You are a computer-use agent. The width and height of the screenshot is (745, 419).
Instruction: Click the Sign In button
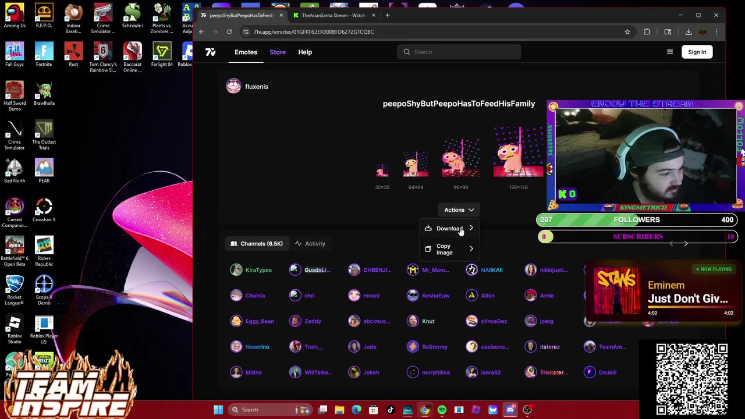(x=697, y=52)
